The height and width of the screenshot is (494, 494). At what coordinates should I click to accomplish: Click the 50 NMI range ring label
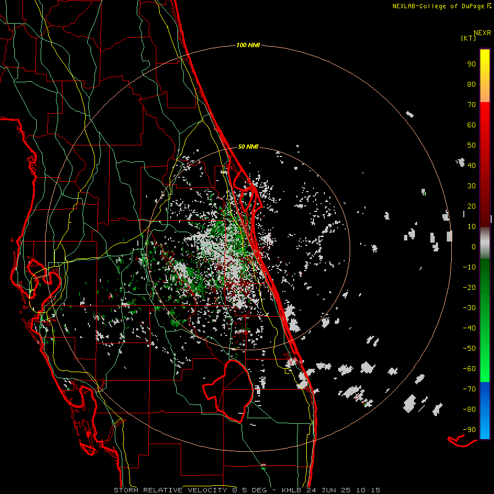[x=248, y=147]
